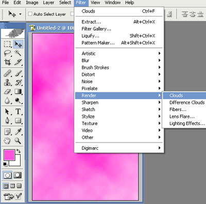Reset default foreground and background colors
This screenshot has height=204, width=206.
point(5,164)
